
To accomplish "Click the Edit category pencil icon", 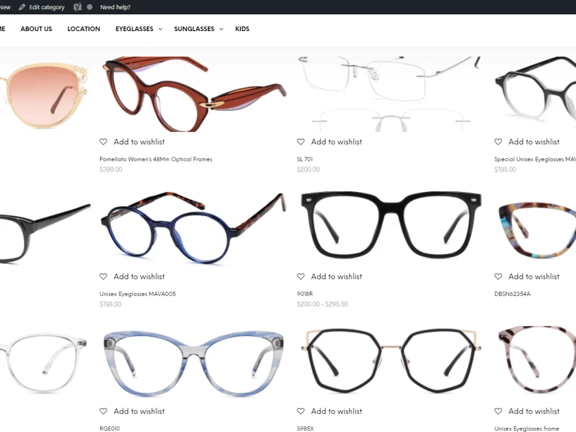I will tap(22, 7).
